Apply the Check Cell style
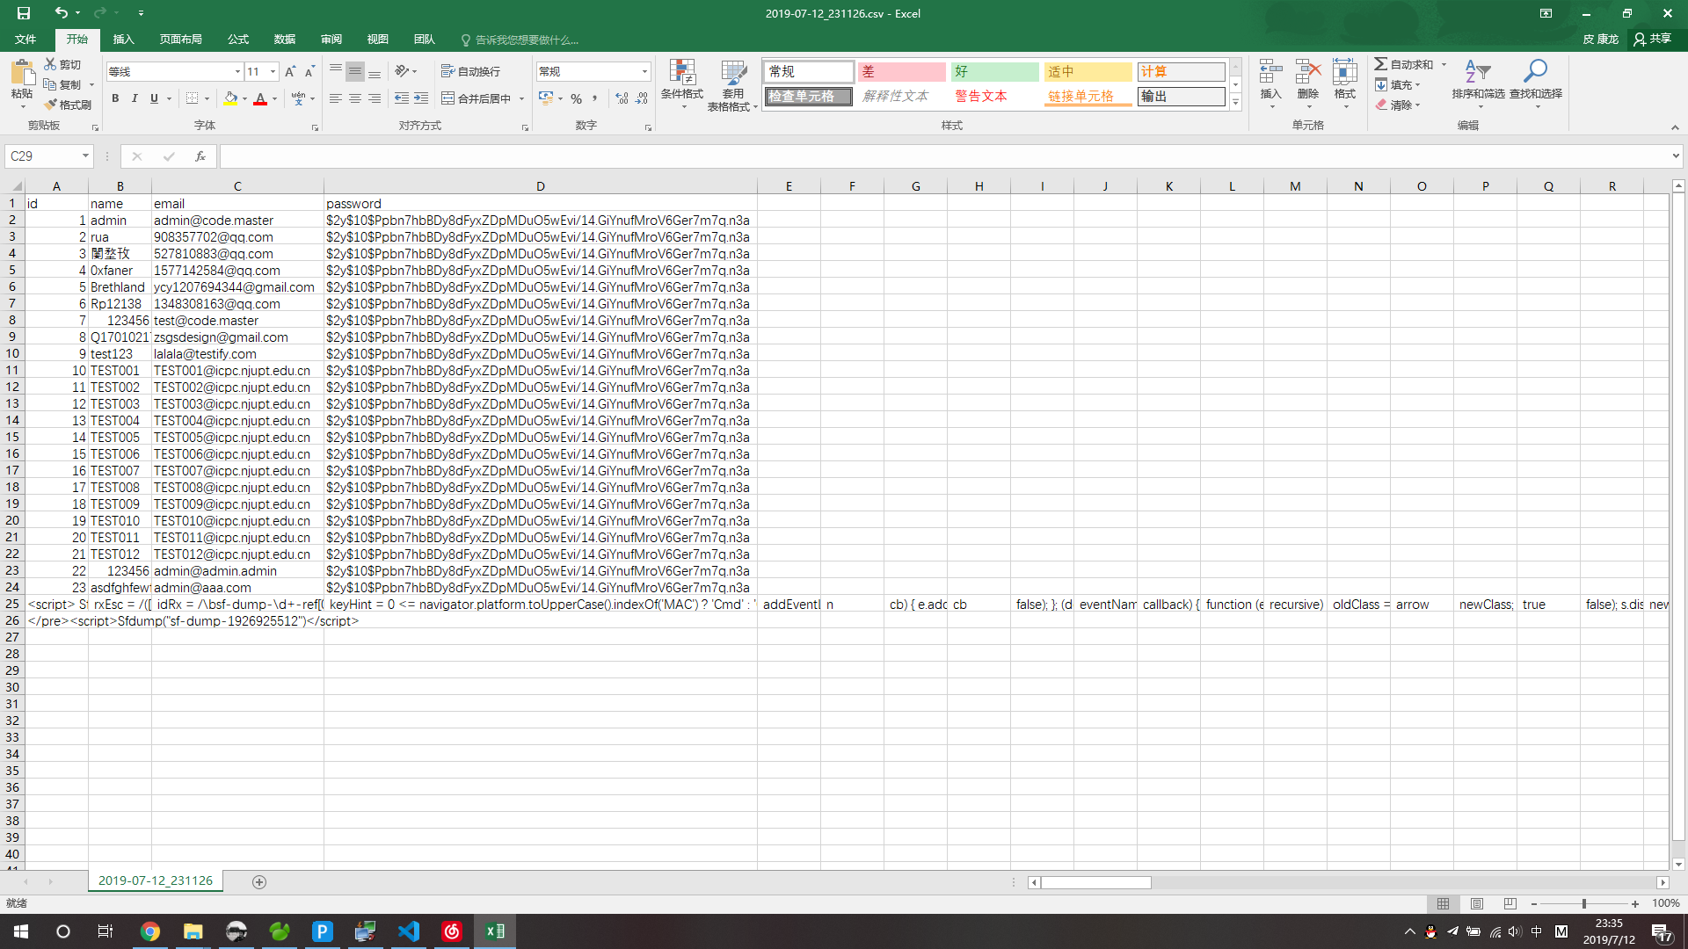Screen dimensions: 1688x949 [x=809, y=97]
